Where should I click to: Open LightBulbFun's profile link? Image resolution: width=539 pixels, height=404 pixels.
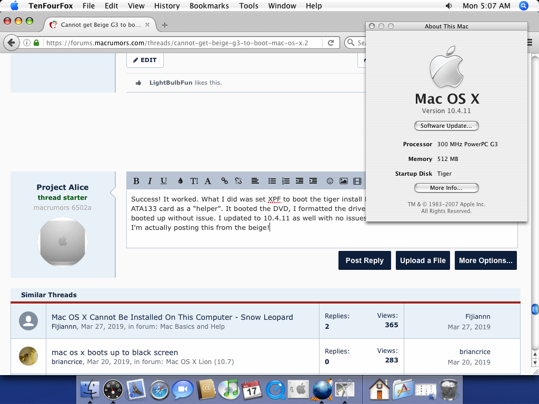pyautogui.click(x=171, y=83)
